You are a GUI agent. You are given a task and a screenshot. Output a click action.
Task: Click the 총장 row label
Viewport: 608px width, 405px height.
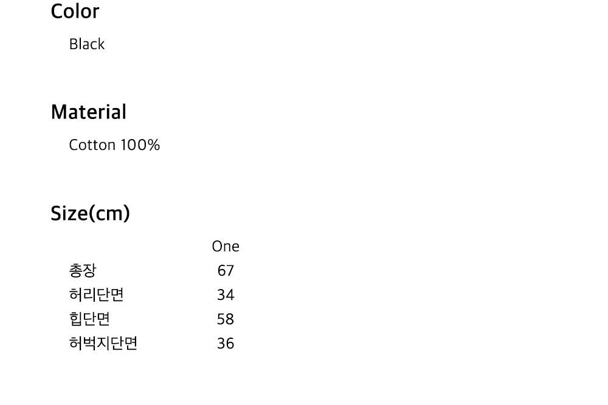pyautogui.click(x=83, y=271)
